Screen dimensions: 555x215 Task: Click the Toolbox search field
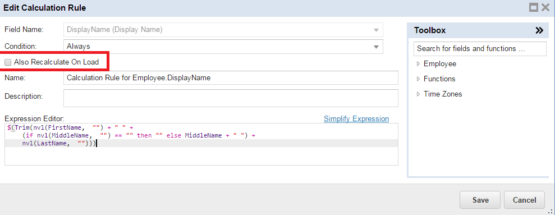[x=480, y=48]
